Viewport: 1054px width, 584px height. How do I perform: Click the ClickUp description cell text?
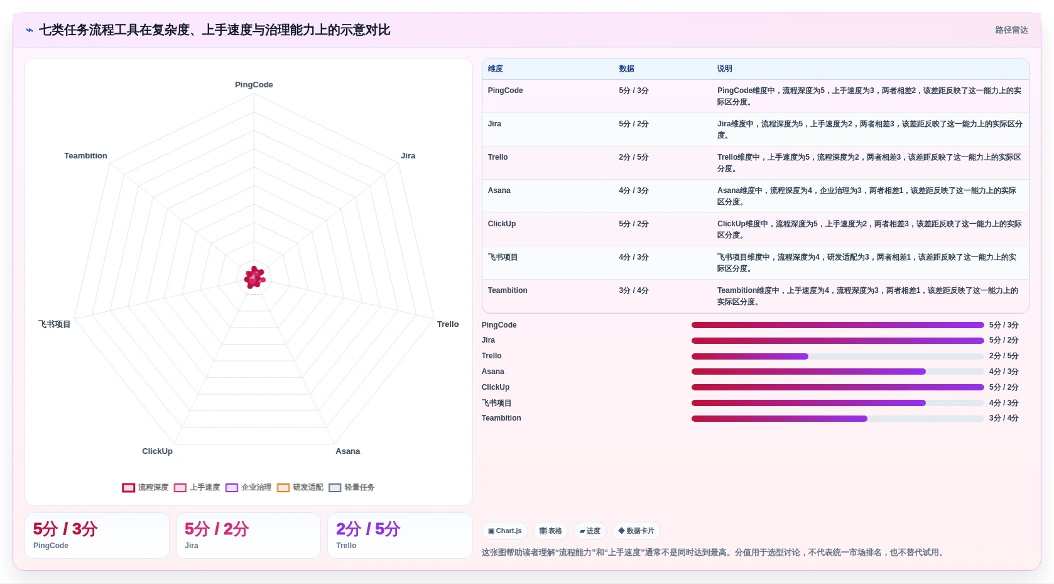pyautogui.click(x=869, y=229)
